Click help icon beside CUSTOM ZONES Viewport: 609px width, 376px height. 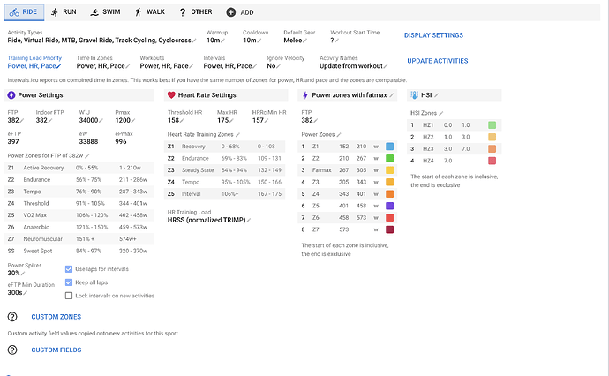tap(12, 317)
